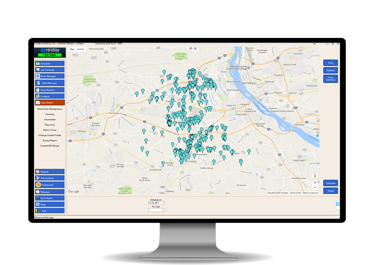Click the Remaining Goal Hours title text
Image resolution: width=375 pixels, height=265 pixels.
coord(109,44)
